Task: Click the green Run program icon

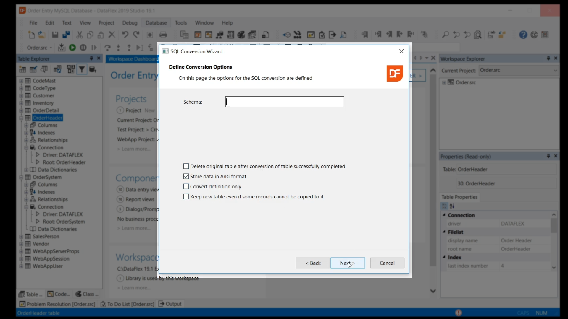Action: pyautogui.click(x=72, y=48)
